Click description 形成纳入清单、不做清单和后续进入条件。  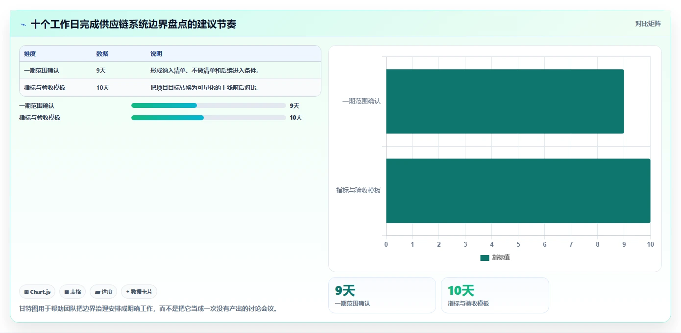point(205,71)
